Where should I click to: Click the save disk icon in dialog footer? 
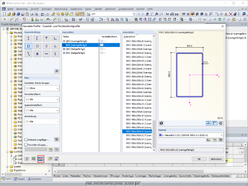(x=56, y=159)
